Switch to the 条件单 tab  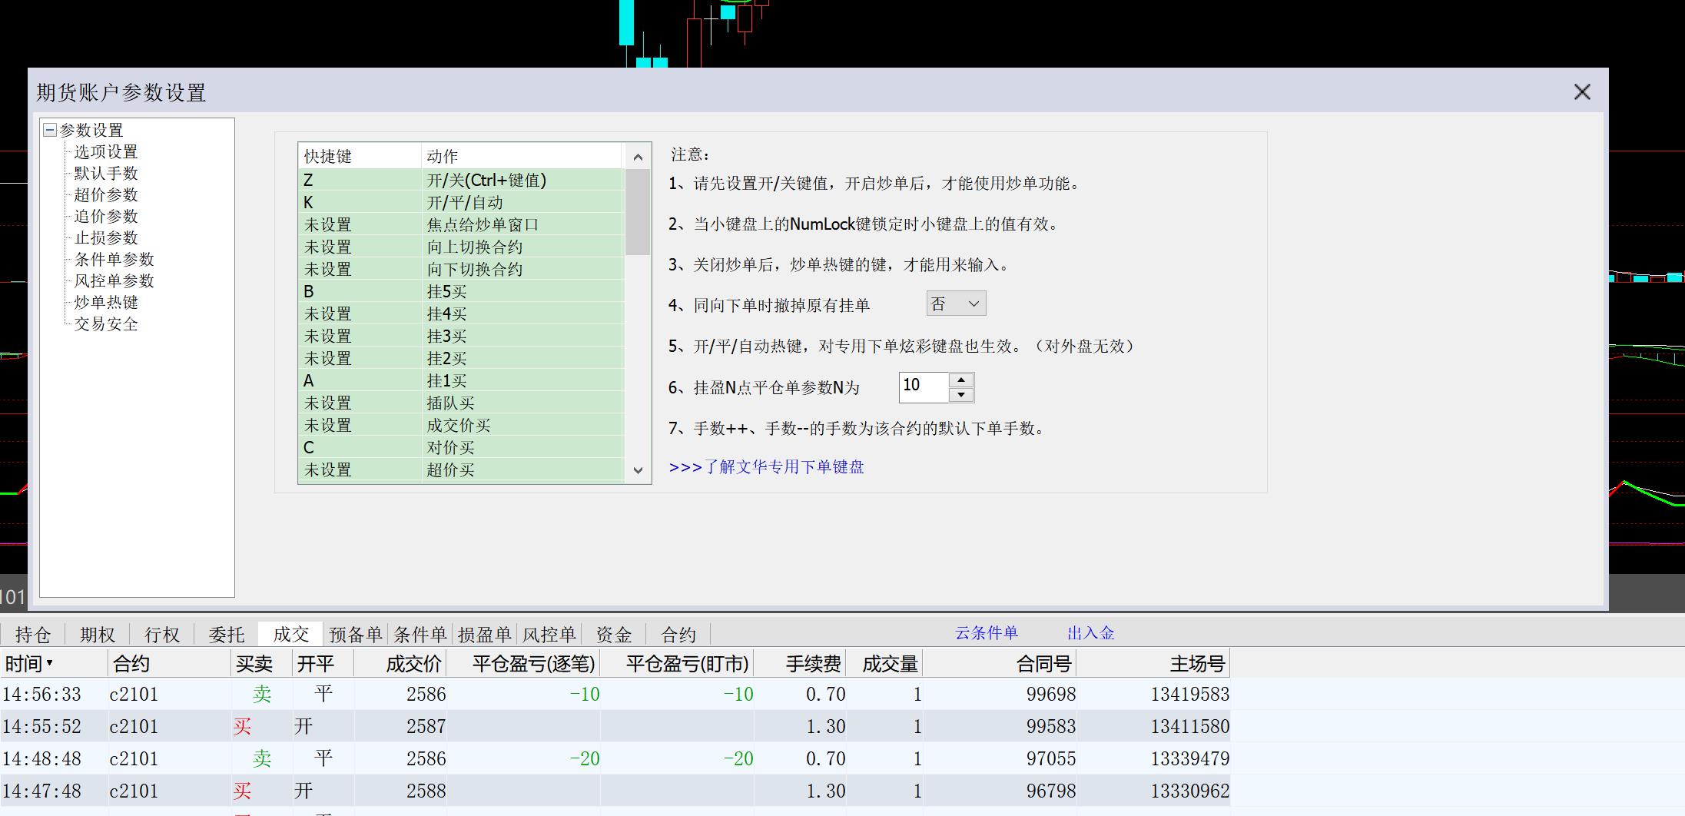coord(420,635)
